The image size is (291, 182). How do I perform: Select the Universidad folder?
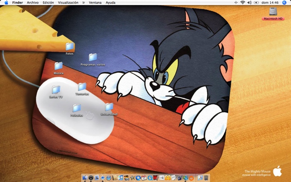coord(109,107)
